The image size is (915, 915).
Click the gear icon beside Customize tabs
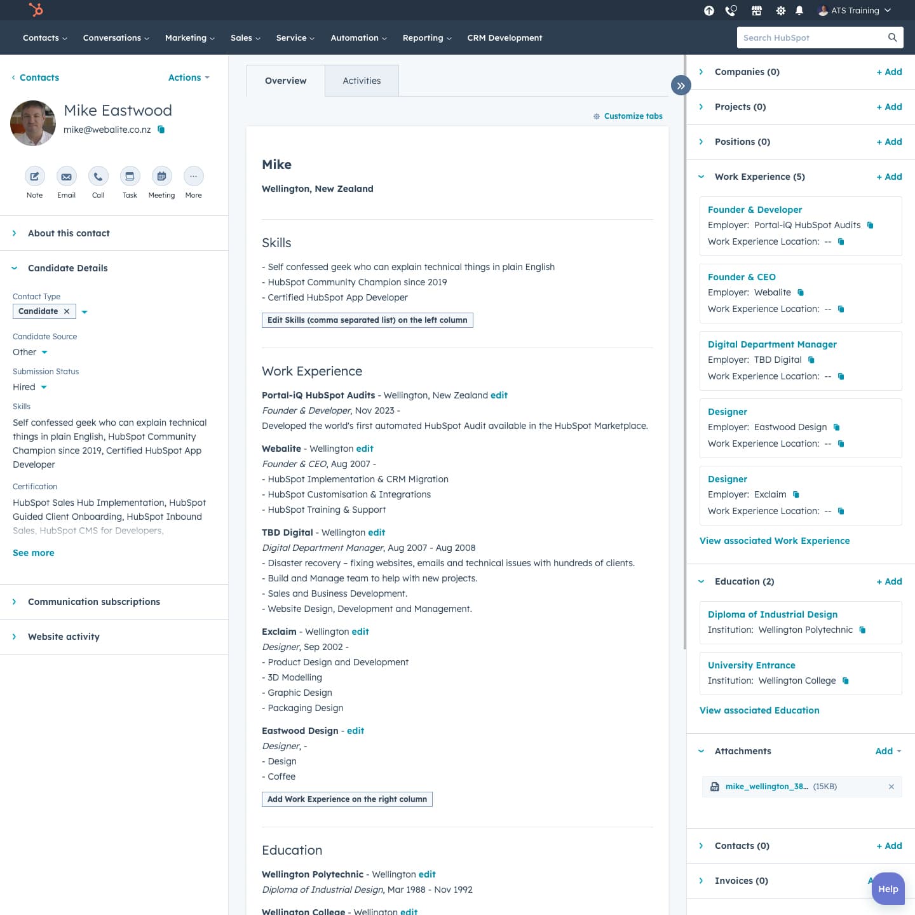pyautogui.click(x=597, y=116)
